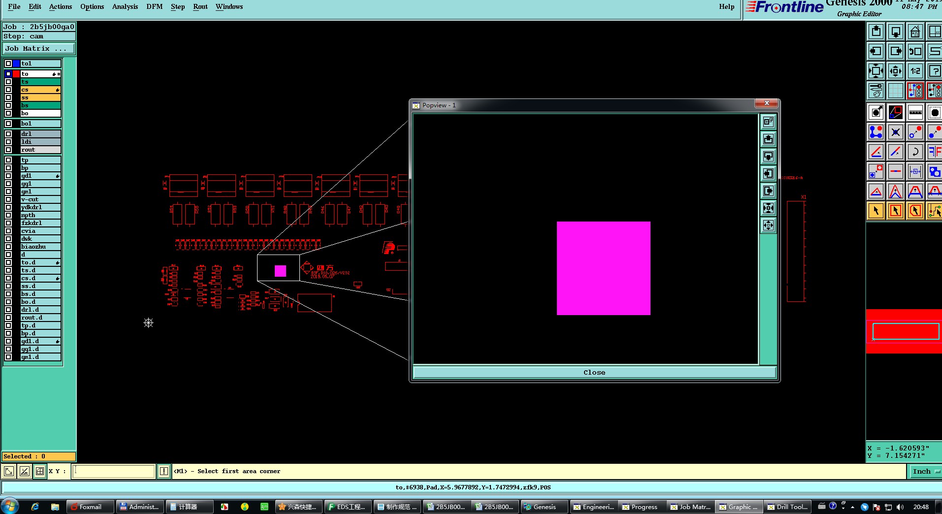Click the blue to1 layer color swatch
The width and height of the screenshot is (942, 514).
pos(16,64)
